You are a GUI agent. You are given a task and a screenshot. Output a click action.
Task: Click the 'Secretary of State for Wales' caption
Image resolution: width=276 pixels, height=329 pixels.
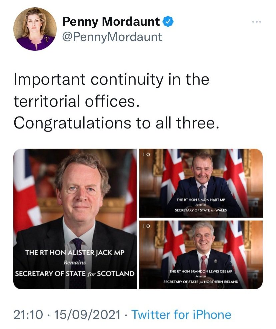(201, 210)
